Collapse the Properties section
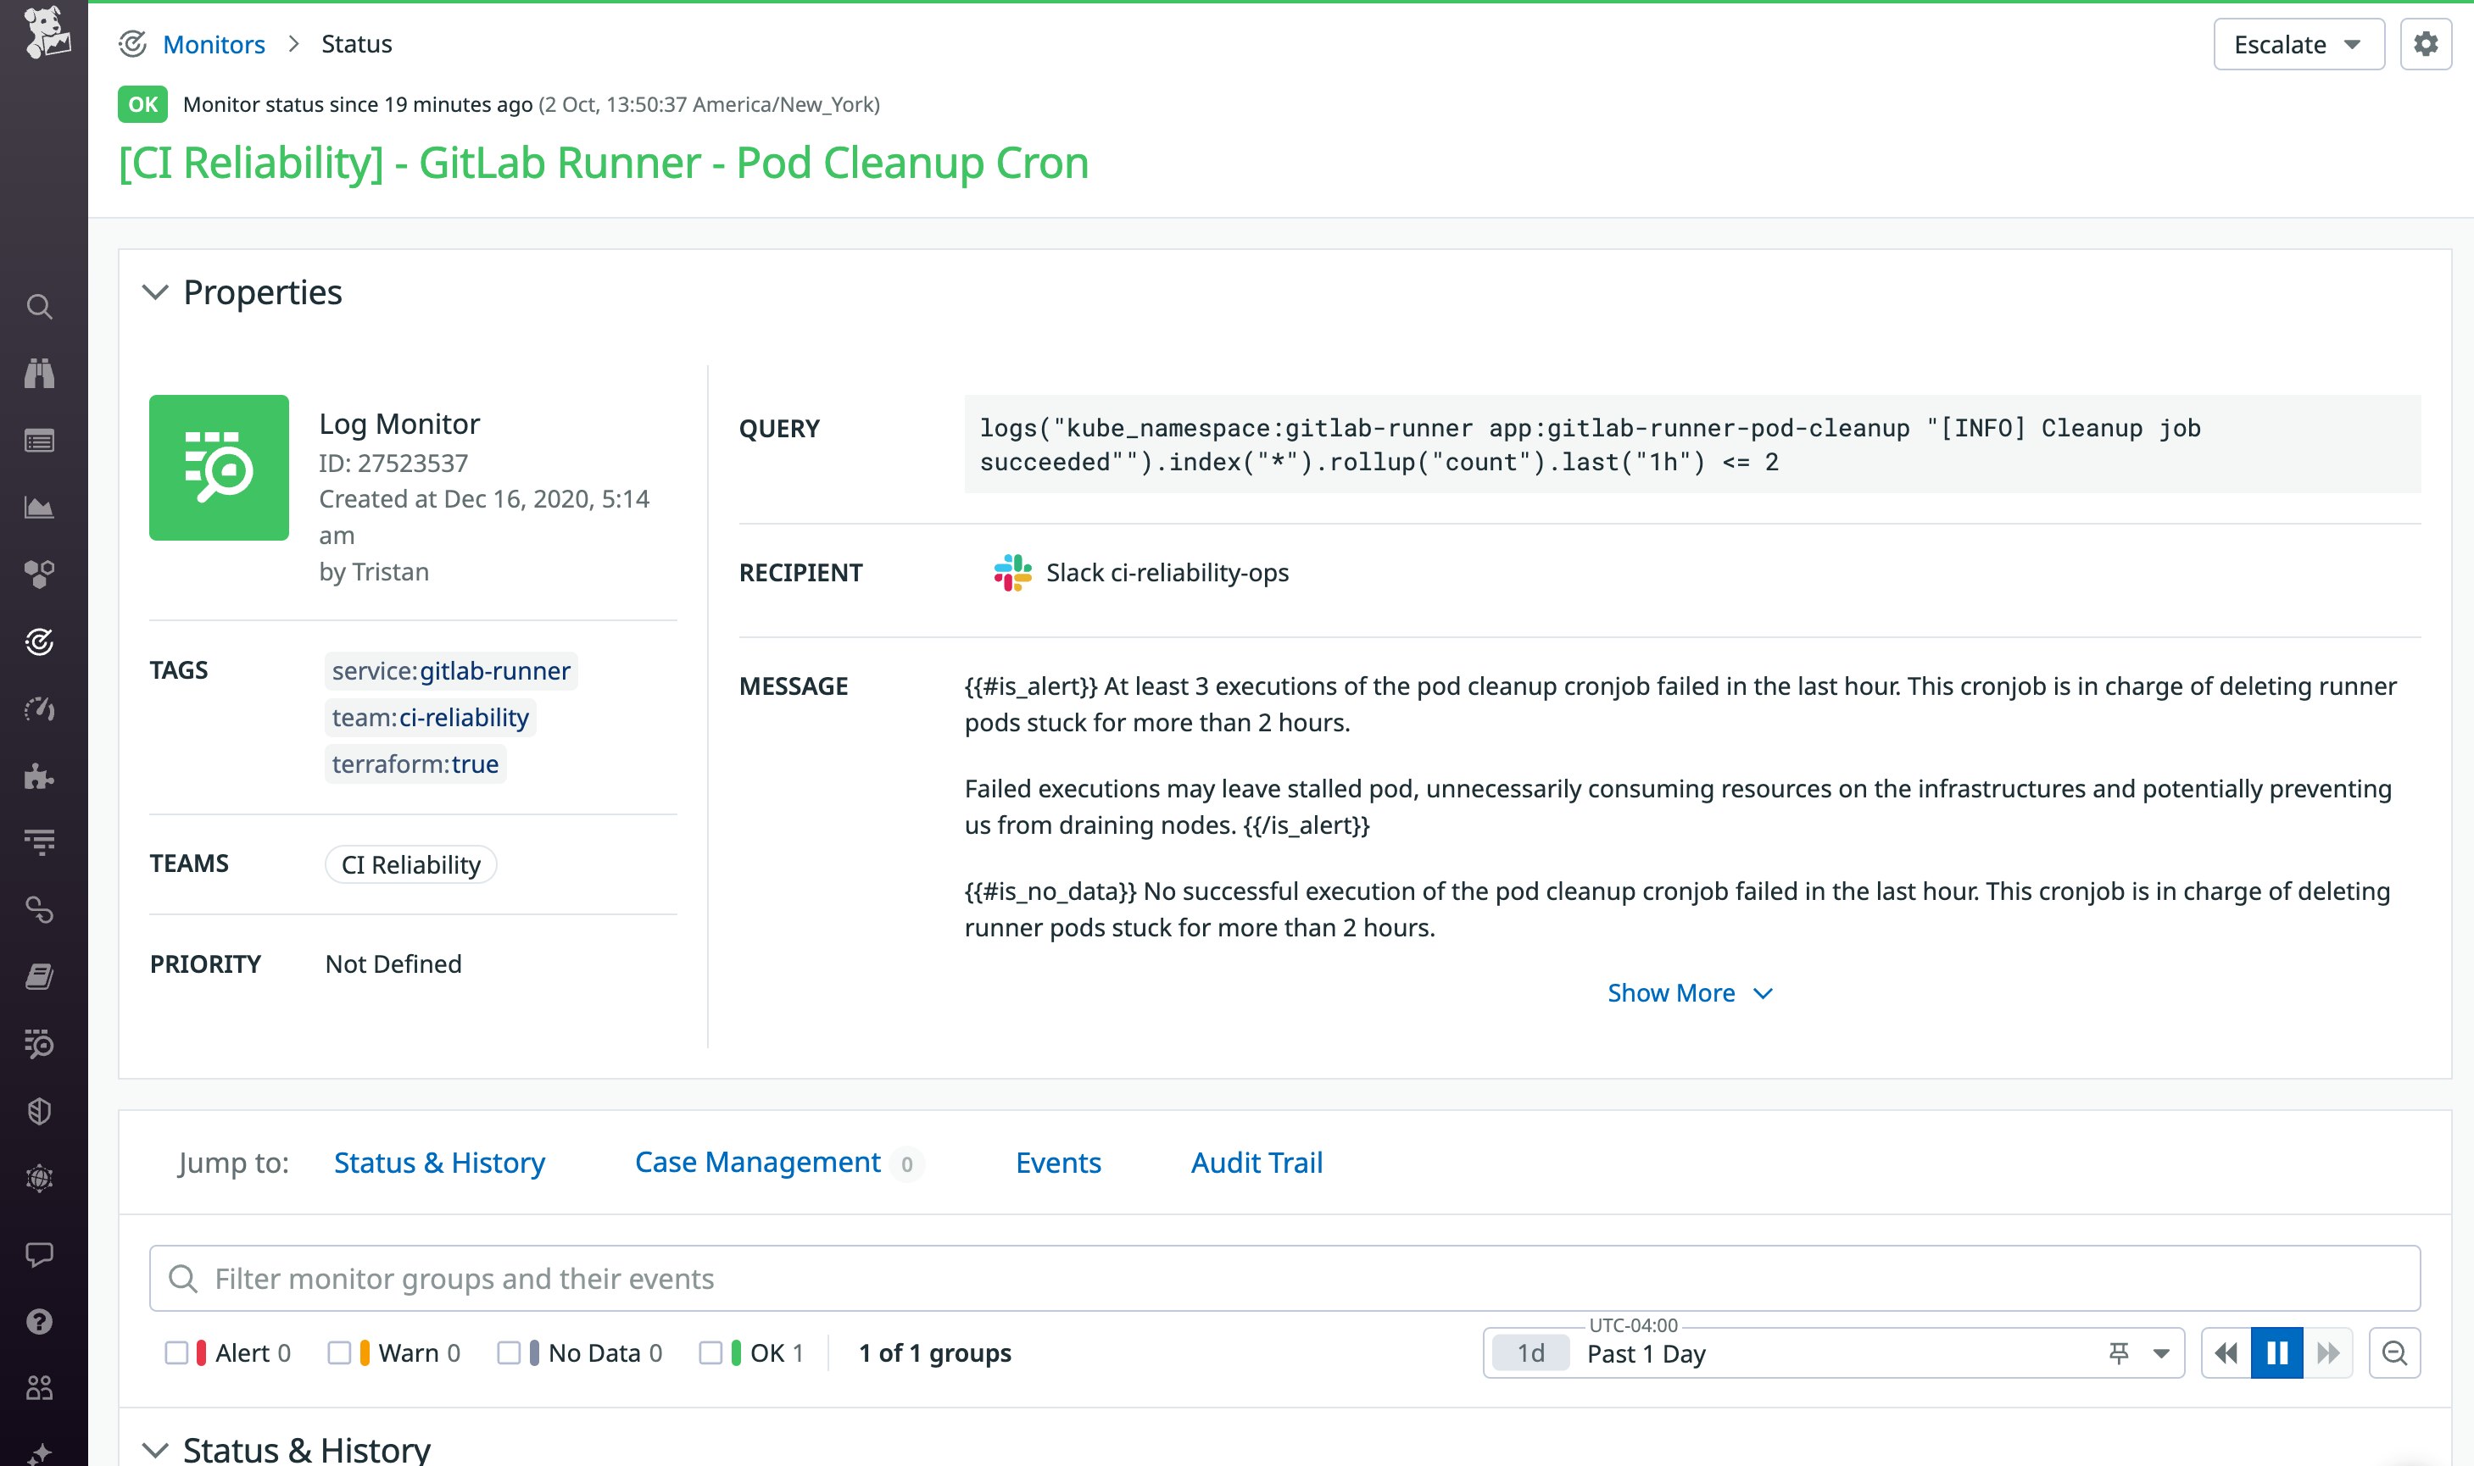 [x=155, y=292]
